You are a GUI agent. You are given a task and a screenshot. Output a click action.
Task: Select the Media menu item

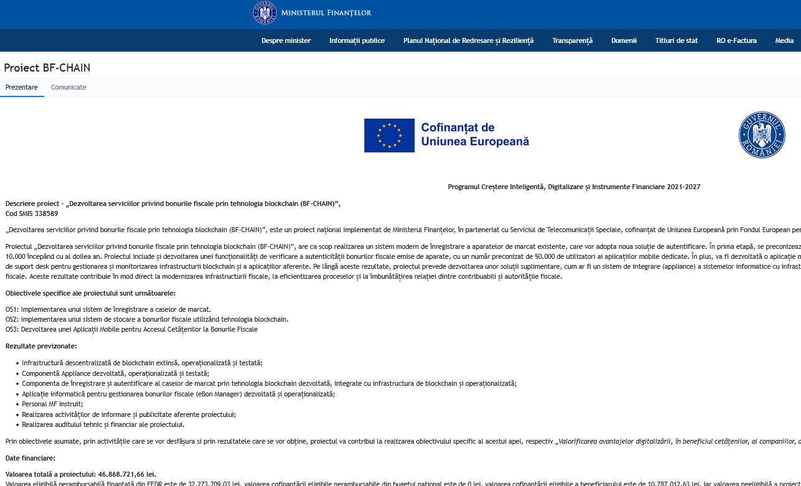(784, 40)
